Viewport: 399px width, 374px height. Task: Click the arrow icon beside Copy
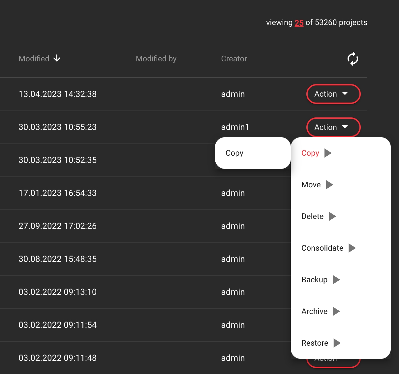[x=328, y=153]
